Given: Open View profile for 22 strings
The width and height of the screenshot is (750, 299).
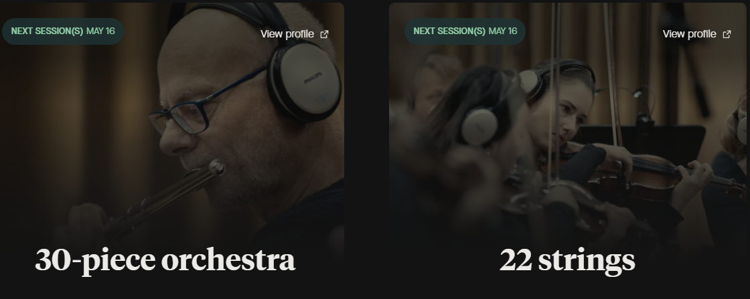Looking at the screenshot, I should tap(696, 34).
